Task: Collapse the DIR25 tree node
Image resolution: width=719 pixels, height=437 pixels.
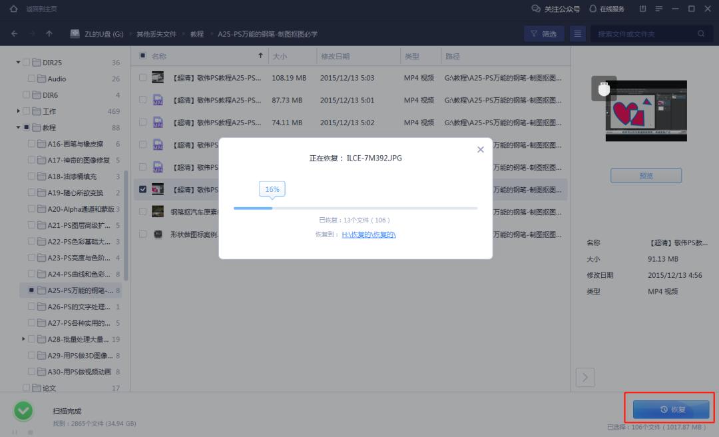Action: [x=18, y=62]
